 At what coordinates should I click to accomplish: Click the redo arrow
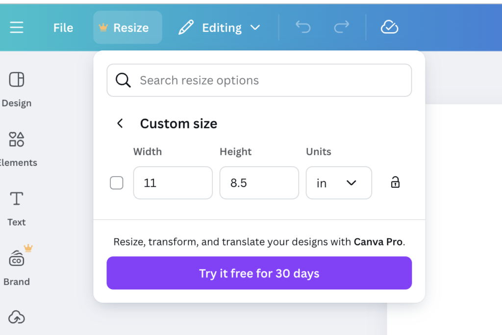(x=342, y=27)
